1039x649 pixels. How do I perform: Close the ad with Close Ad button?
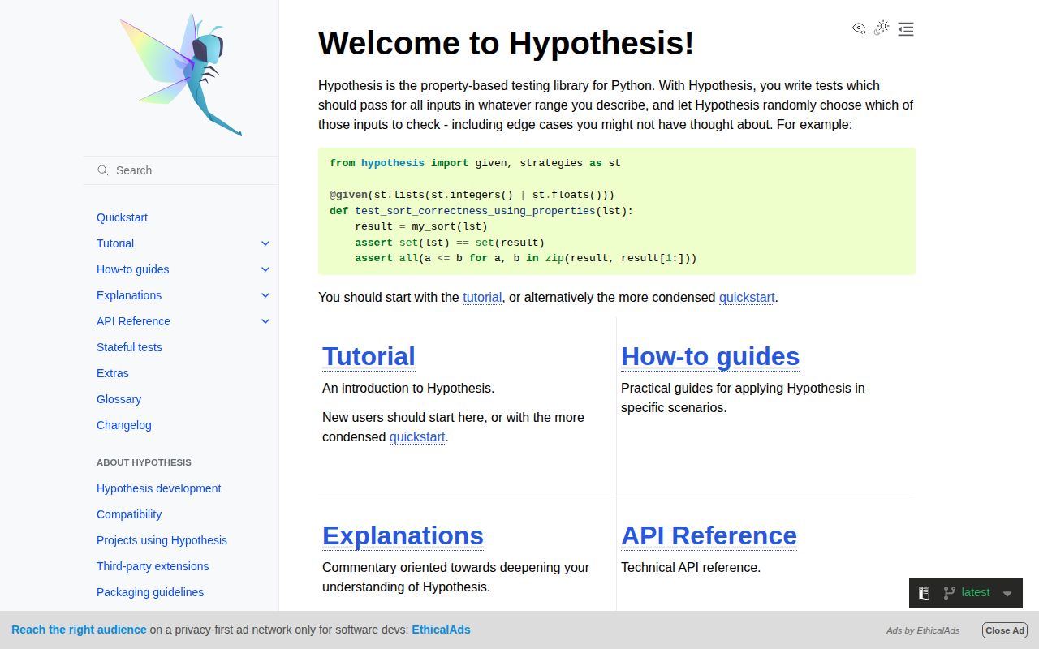click(1005, 630)
